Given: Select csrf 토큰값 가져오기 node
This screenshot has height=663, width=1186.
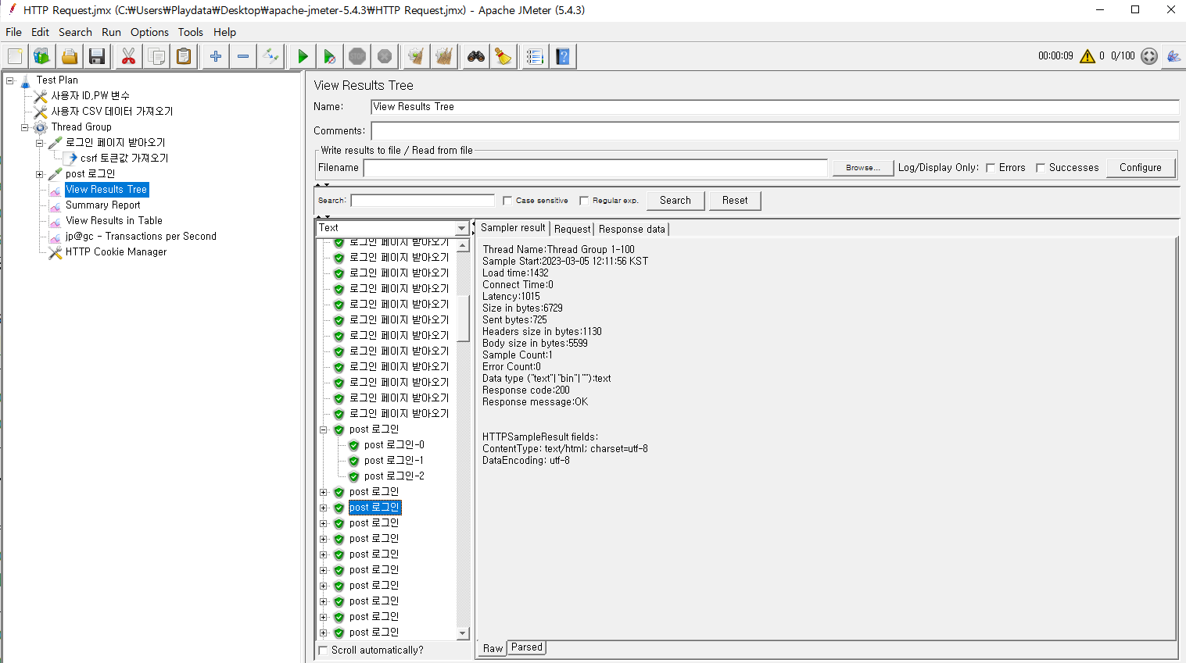Looking at the screenshot, I should tap(124, 158).
